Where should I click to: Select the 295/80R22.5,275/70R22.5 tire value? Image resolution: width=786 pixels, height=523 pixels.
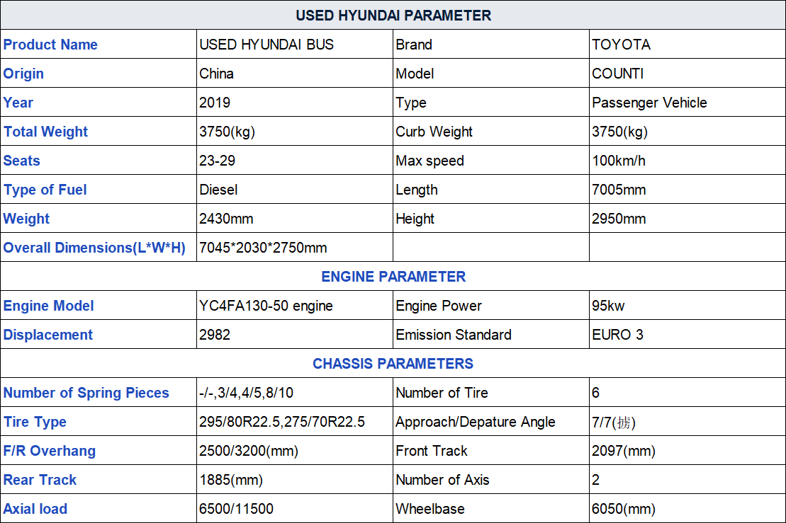[281, 422]
